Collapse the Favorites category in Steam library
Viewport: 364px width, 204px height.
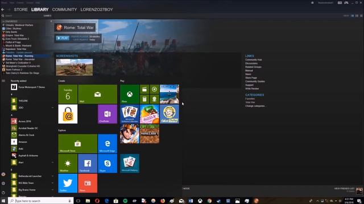click(x=3, y=22)
